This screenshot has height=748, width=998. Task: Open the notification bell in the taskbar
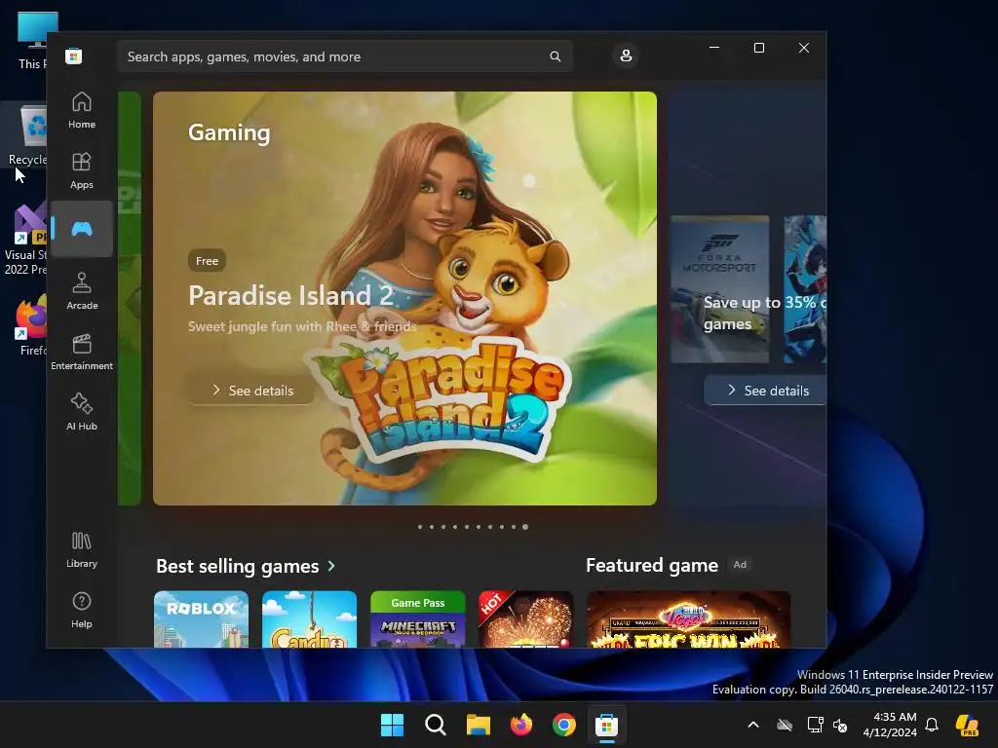click(x=932, y=725)
